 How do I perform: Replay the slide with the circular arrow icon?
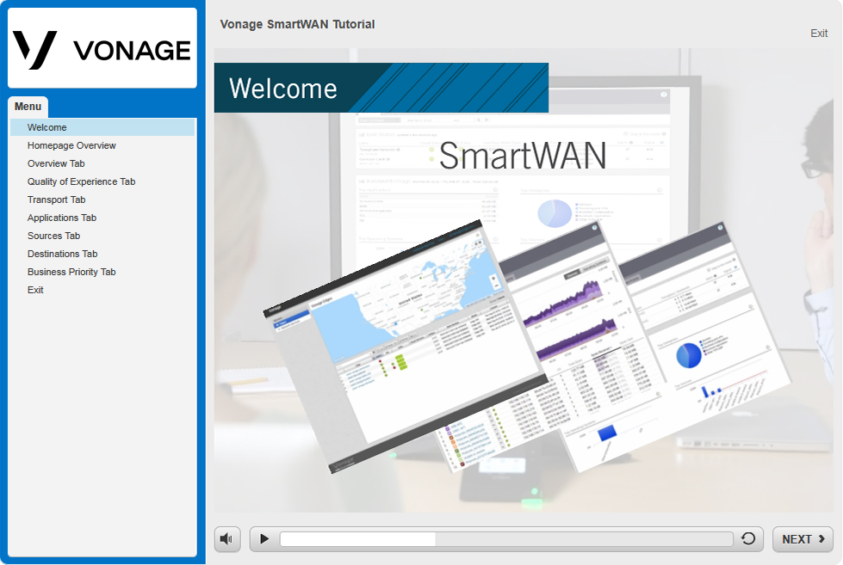[747, 538]
